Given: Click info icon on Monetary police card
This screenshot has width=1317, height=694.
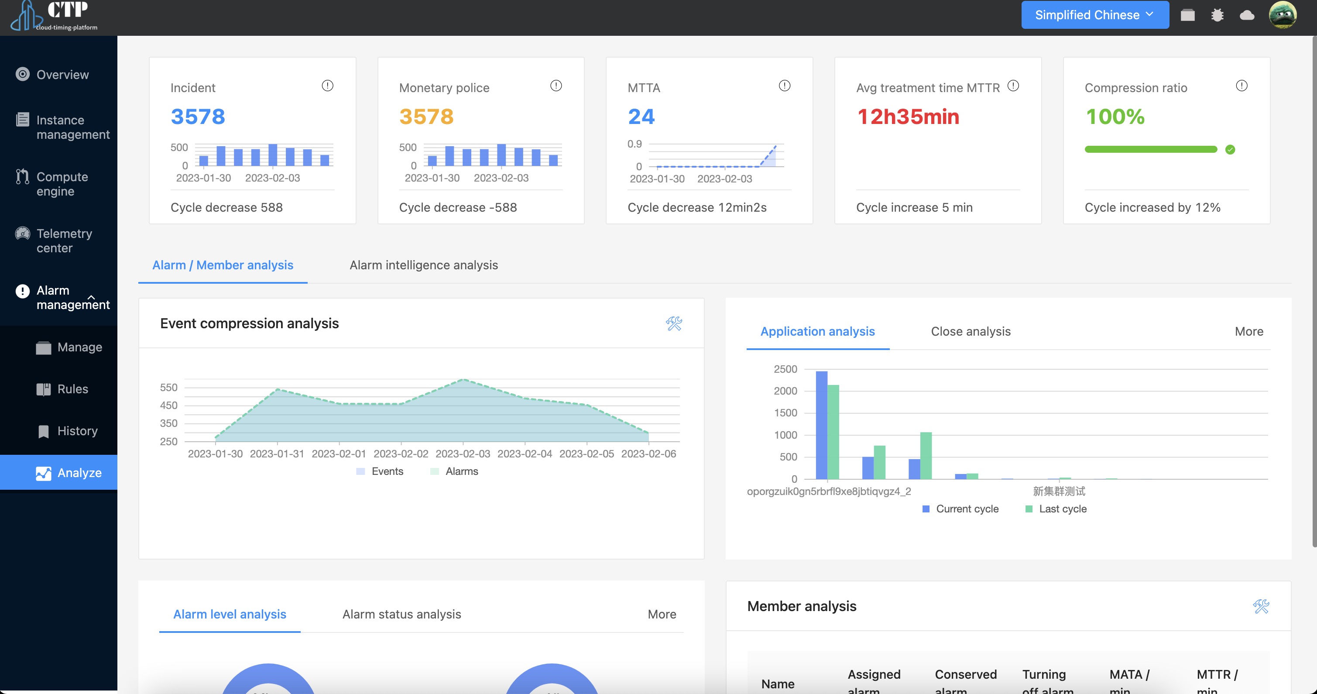Looking at the screenshot, I should [556, 86].
